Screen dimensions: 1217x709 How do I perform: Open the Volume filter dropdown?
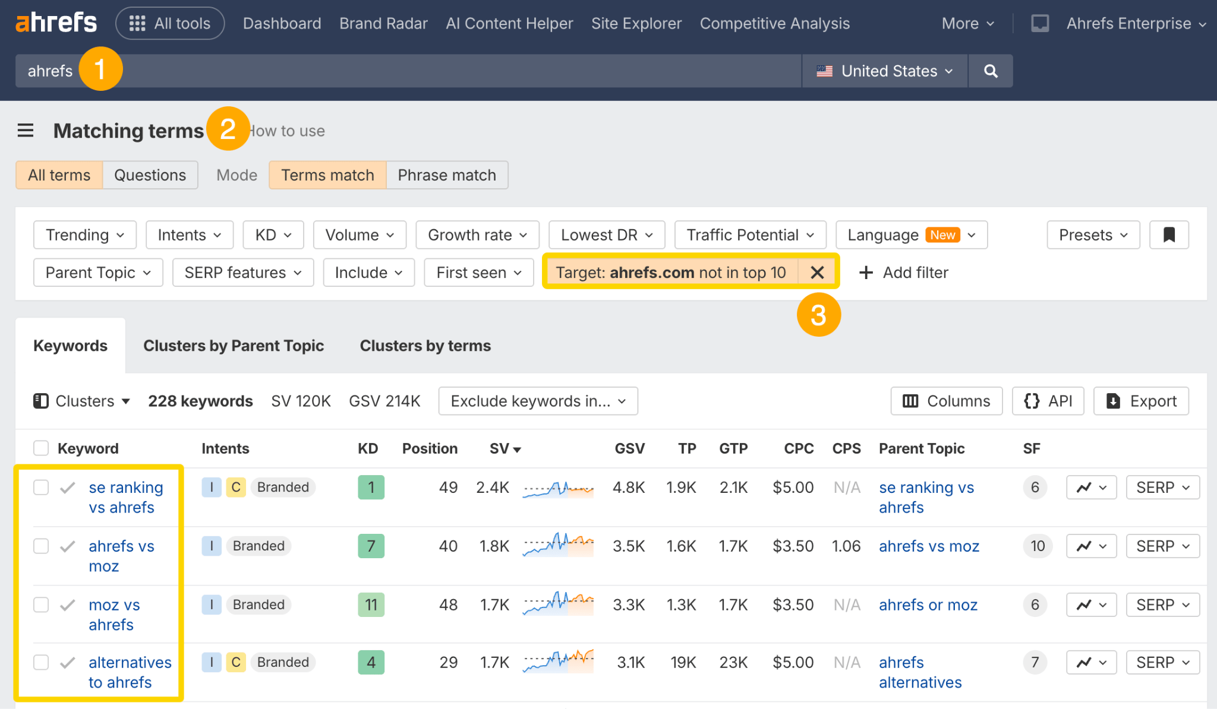click(x=359, y=235)
